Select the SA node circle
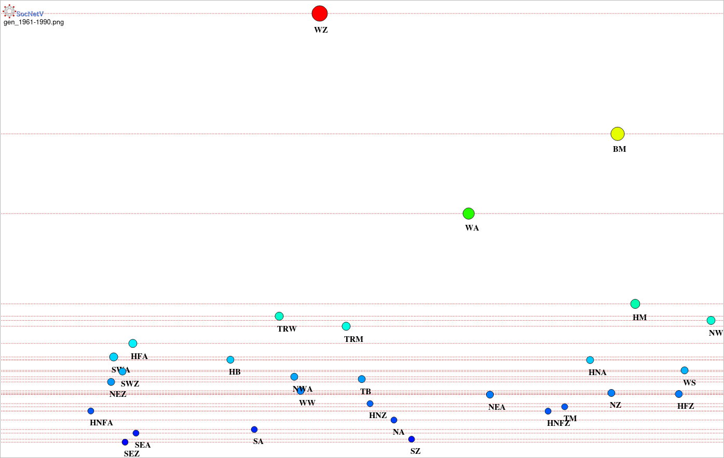 pos(254,430)
